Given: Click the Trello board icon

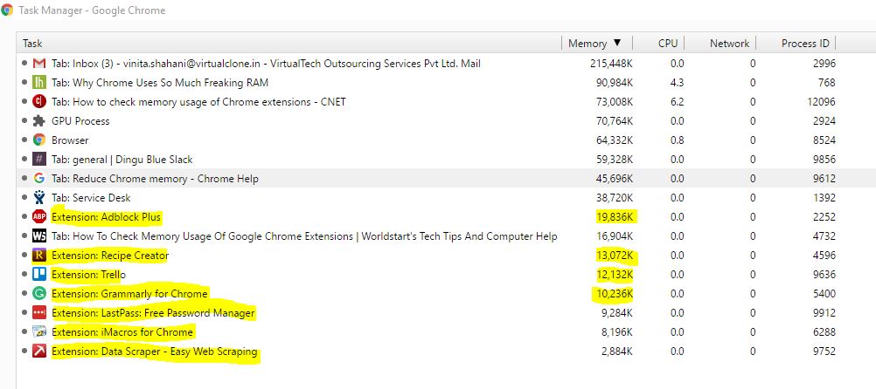Looking at the screenshot, I should [x=39, y=274].
